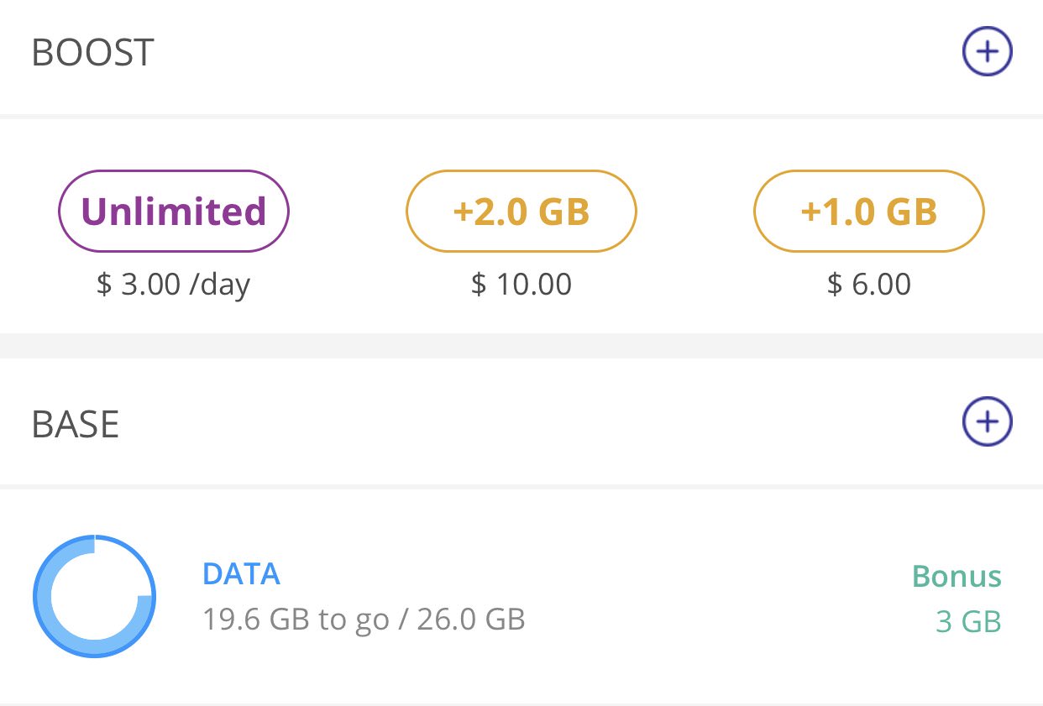1043x706 pixels.
Task: Tap the 3 GB bonus amount
Action: click(968, 622)
